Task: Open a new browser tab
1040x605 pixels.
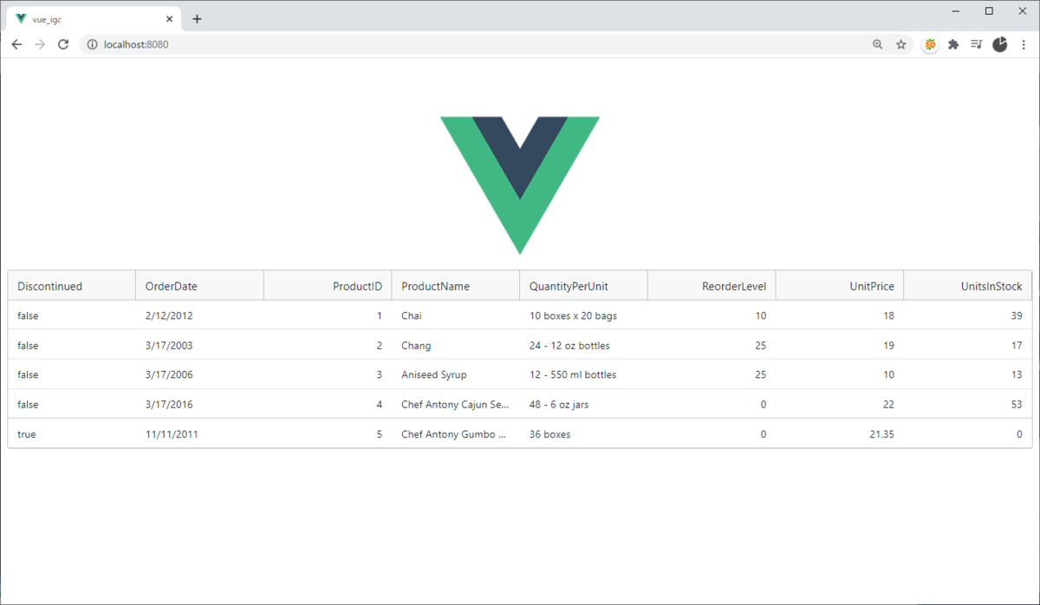Action: pos(197,18)
